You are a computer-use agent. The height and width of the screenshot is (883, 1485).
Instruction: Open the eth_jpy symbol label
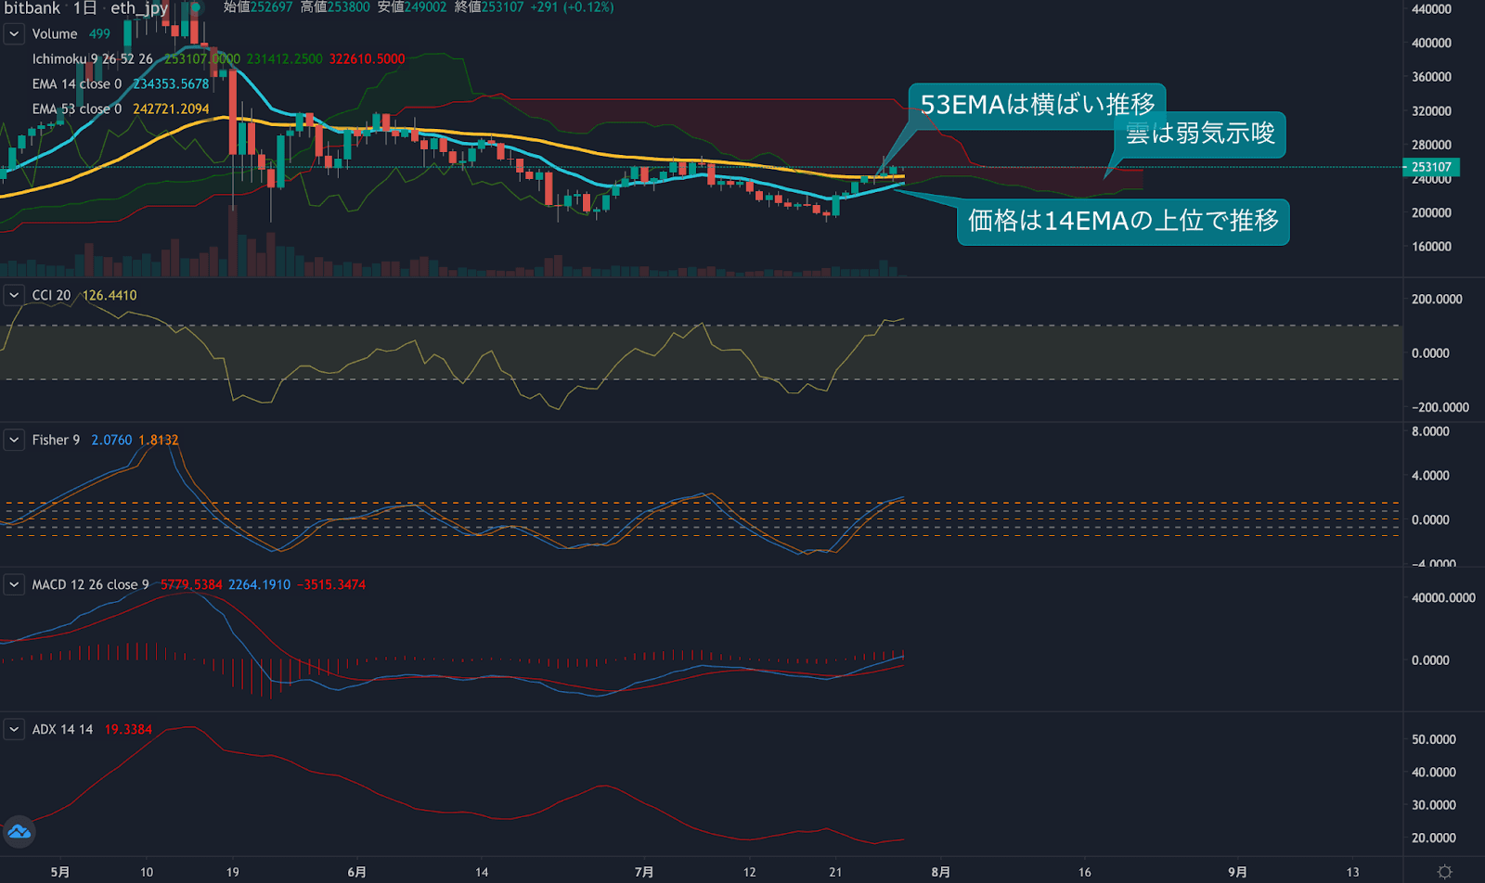tap(137, 7)
